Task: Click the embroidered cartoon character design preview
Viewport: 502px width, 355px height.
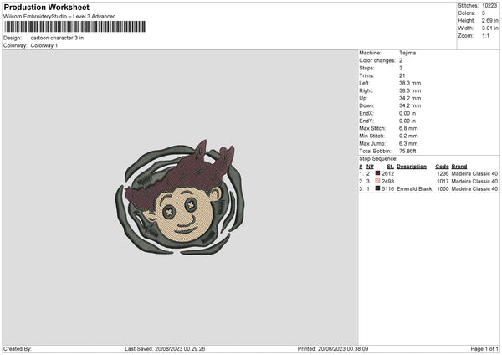Action: pos(180,198)
